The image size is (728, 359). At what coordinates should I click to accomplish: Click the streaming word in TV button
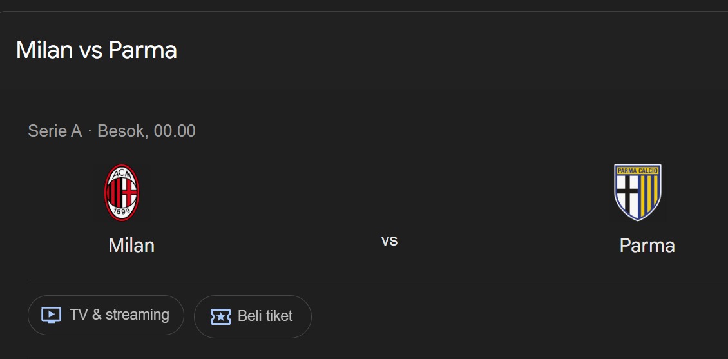point(137,315)
